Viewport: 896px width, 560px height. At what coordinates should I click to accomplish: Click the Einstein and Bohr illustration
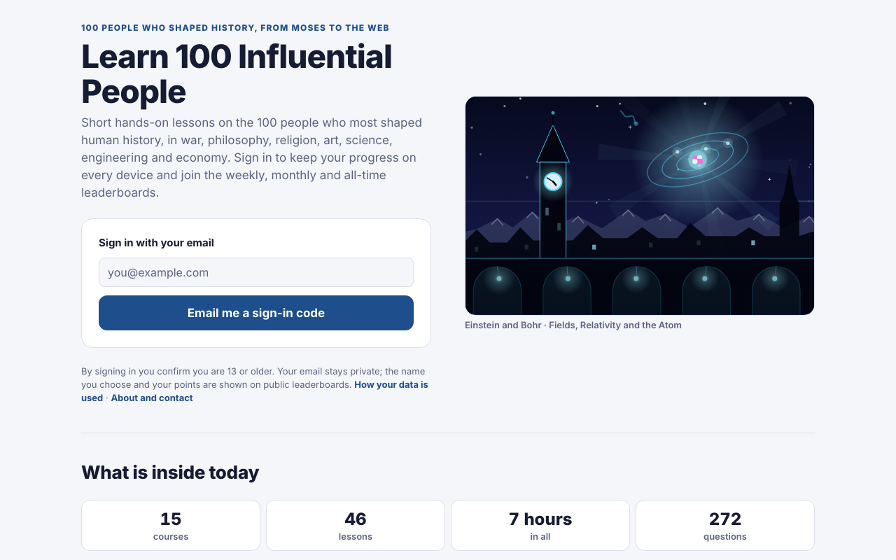tap(640, 206)
